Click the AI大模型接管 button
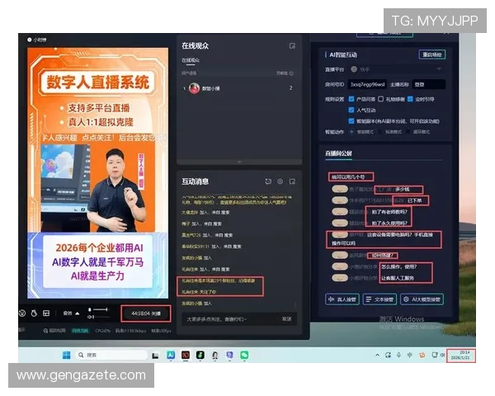This screenshot has height=396, width=495. pos(422,299)
